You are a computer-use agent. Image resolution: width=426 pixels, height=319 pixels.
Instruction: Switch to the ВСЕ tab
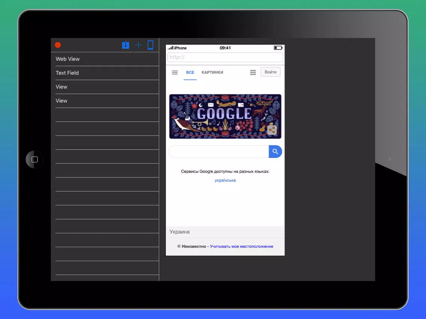coord(190,72)
